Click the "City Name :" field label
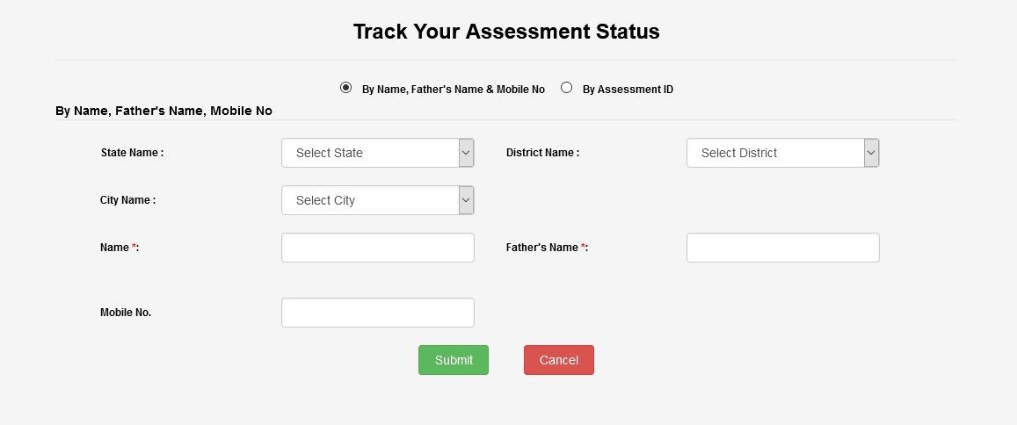 coord(127,200)
